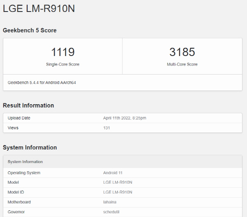Click the Operating System label
The height and width of the screenshot is (217, 247).
tap(24, 173)
